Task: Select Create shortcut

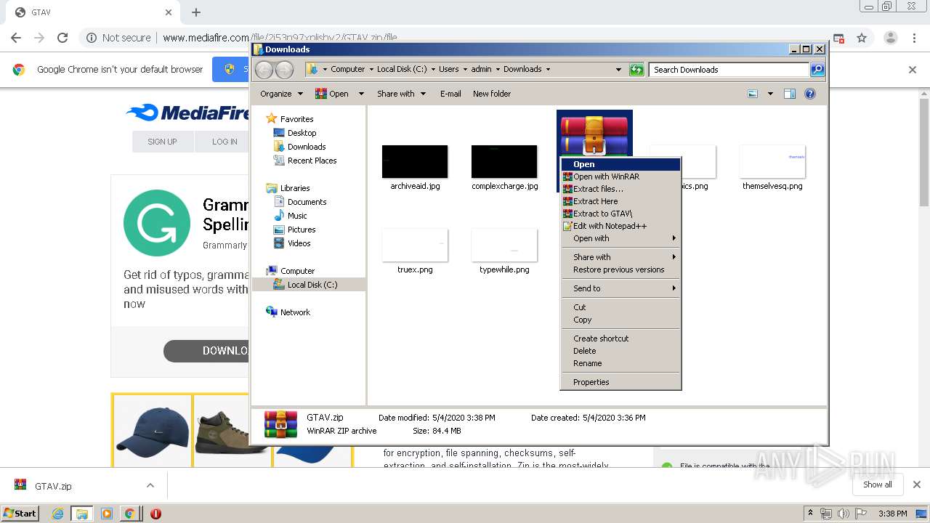Action: click(620, 338)
